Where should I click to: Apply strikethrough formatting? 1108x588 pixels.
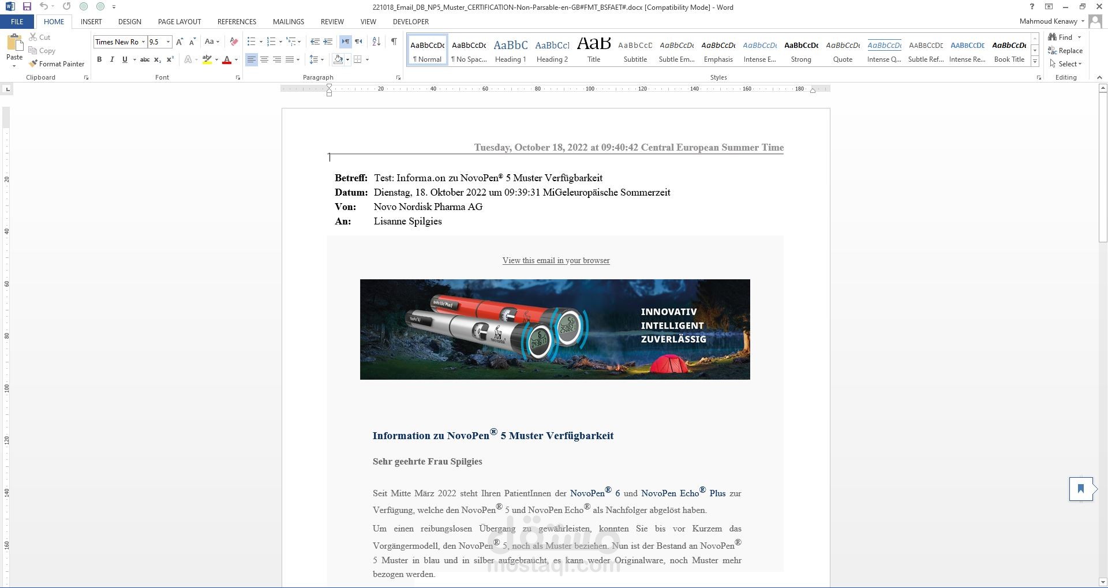coord(145,59)
